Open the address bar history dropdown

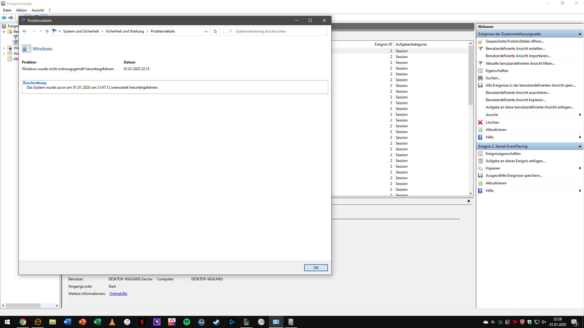tap(206, 31)
